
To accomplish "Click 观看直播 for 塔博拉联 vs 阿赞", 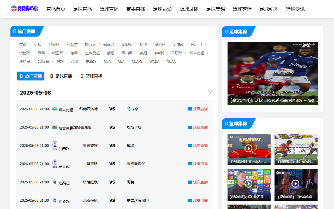I will pyautogui.click(x=200, y=182).
